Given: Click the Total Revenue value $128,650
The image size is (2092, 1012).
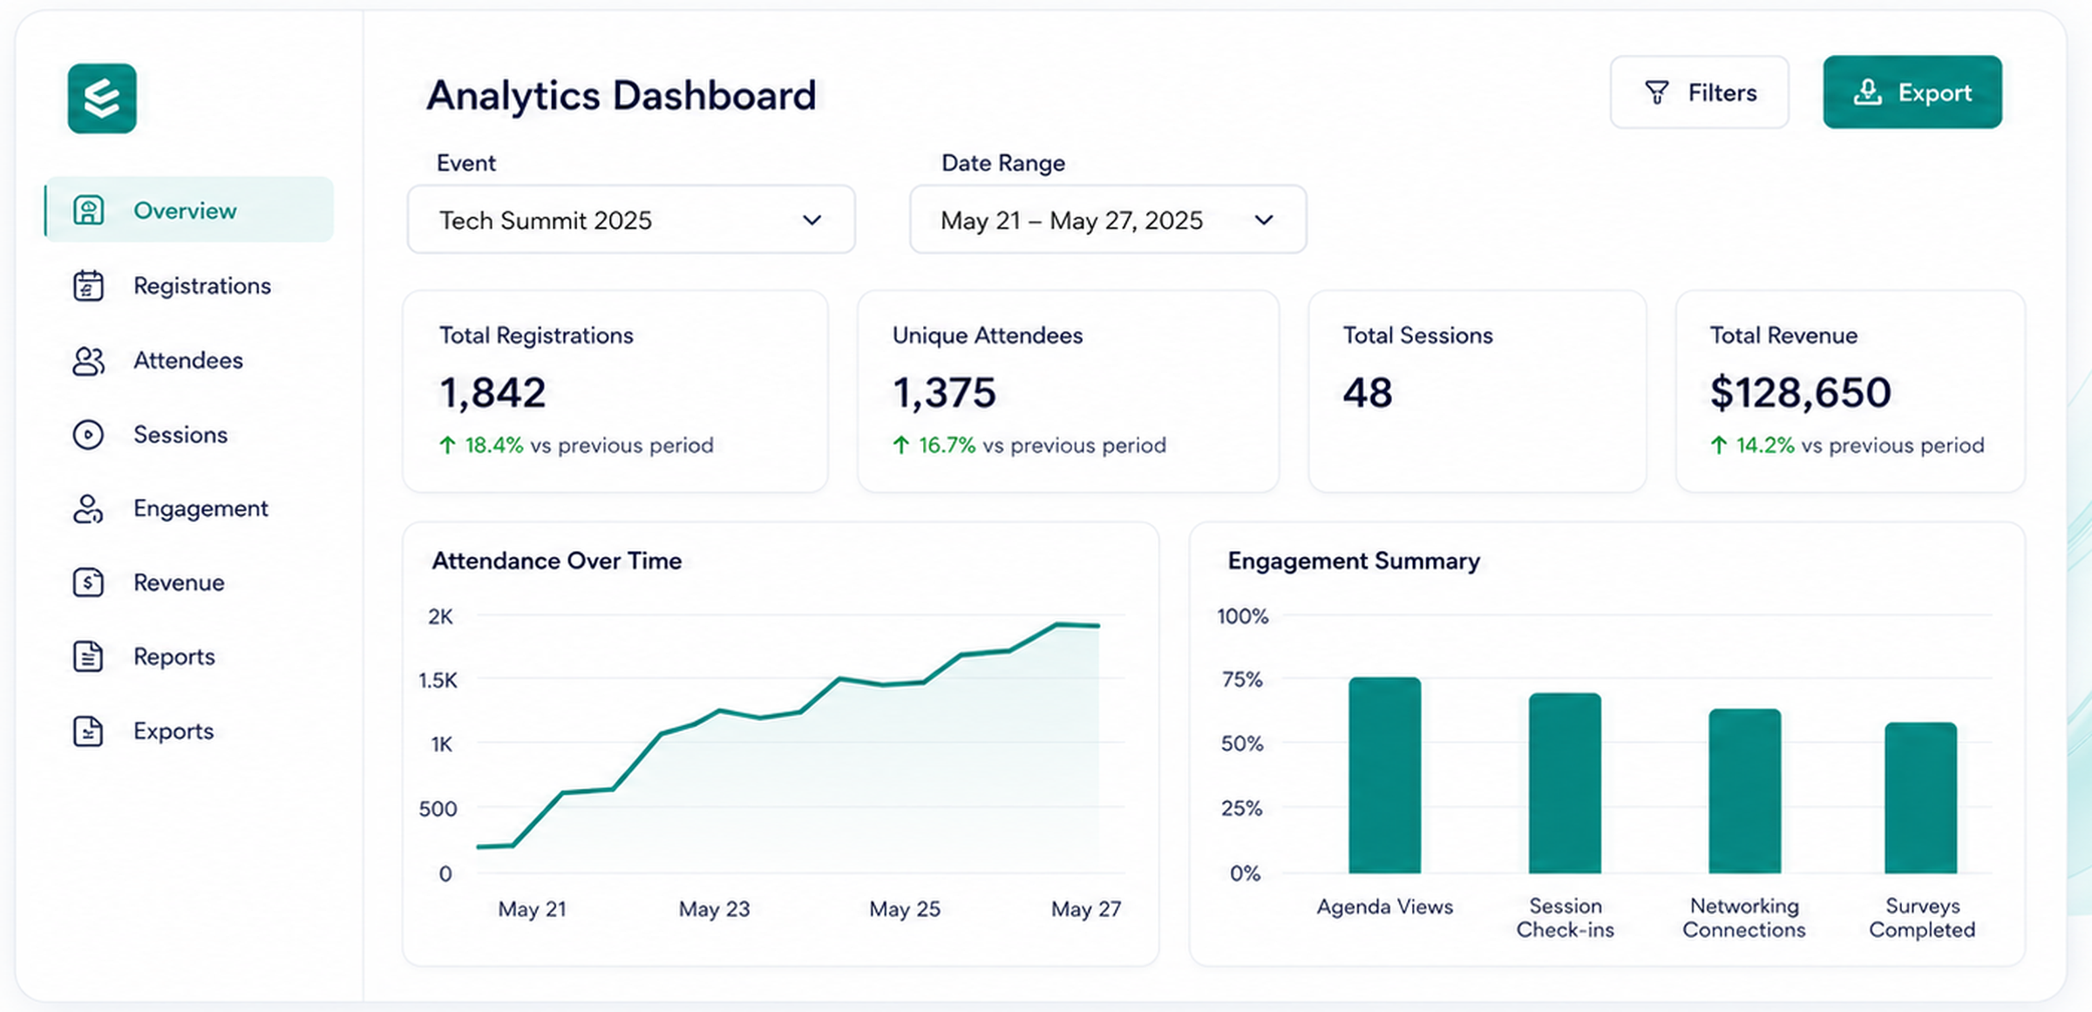Looking at the screenshot, I should 1801,393.
